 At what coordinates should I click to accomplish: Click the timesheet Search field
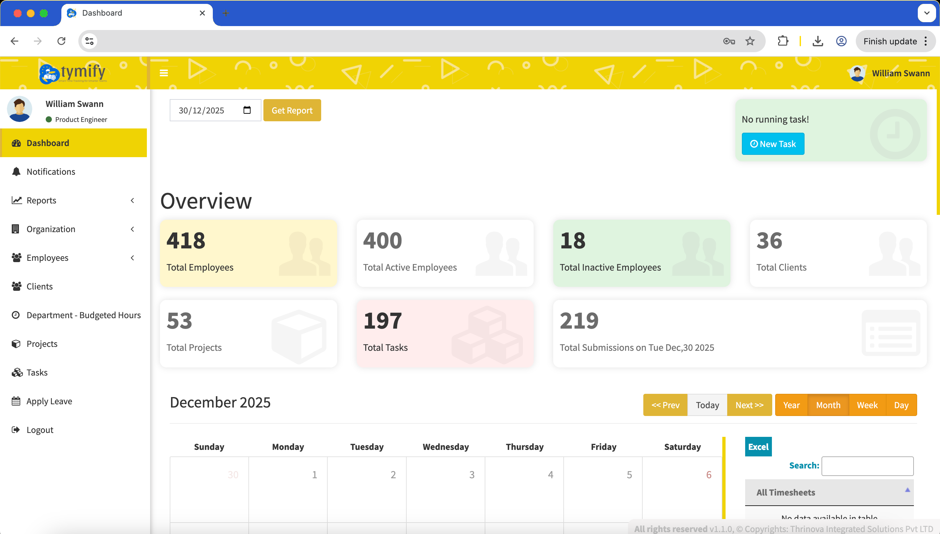pyautogui.click(x=867, y=466)
